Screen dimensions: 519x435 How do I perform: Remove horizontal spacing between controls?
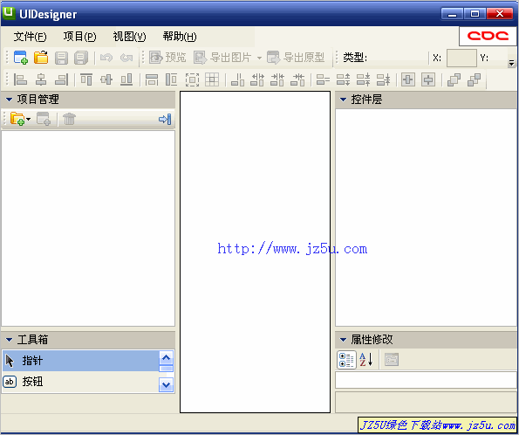(297, 79)
